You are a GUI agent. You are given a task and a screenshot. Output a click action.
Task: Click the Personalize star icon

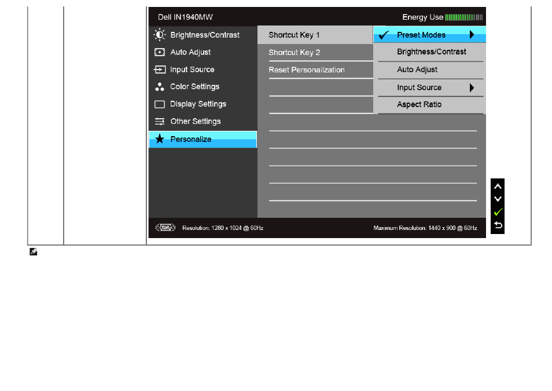(160, 139)
